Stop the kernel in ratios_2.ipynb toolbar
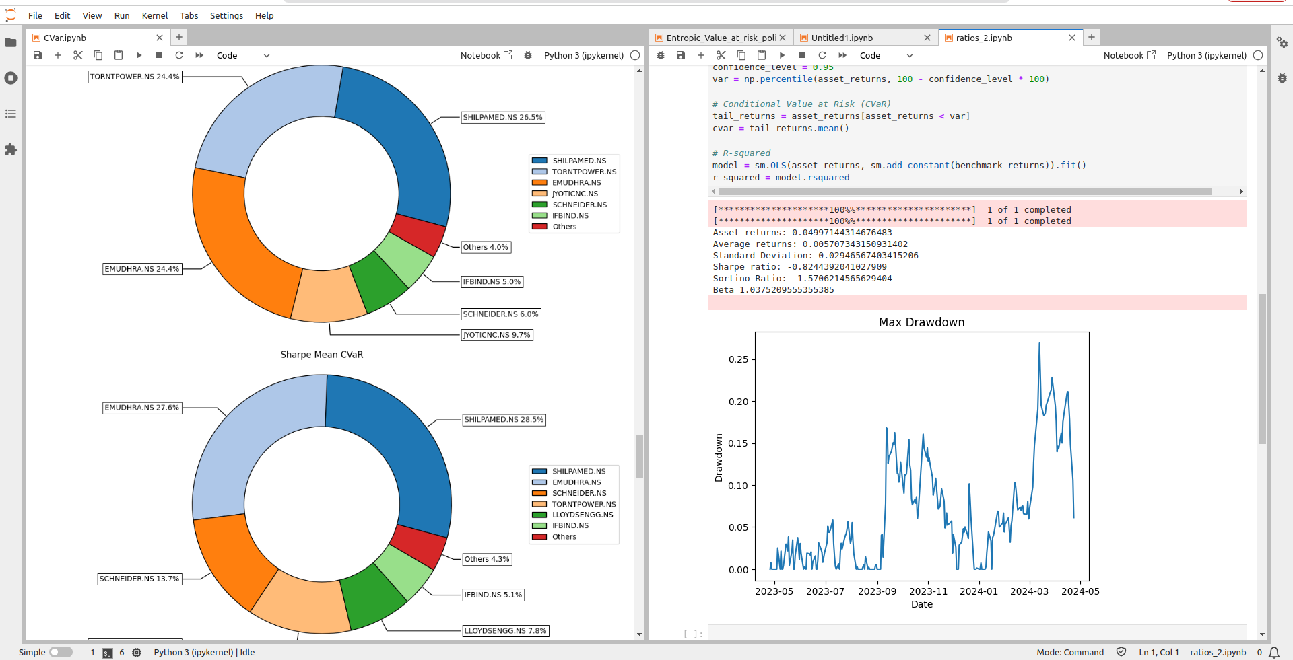 click(x=802, y=55)
